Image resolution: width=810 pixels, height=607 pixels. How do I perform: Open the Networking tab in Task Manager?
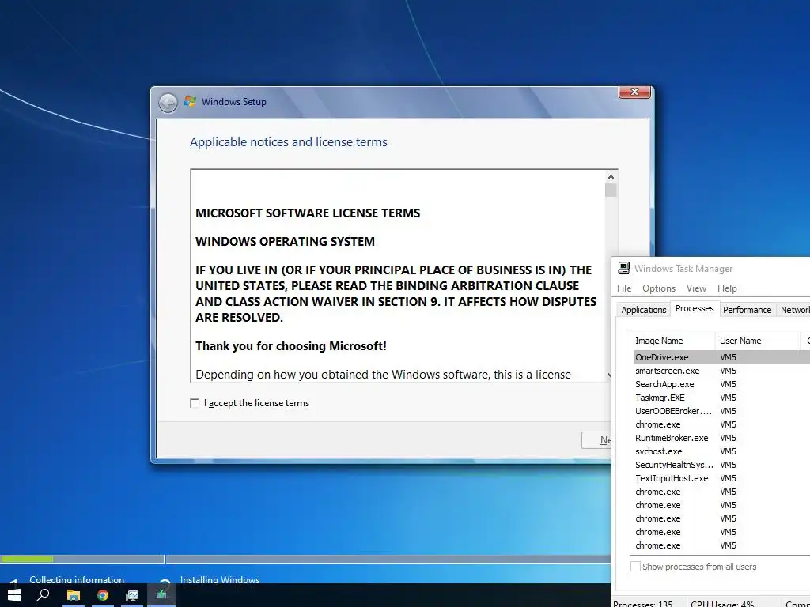tap(793, 310)
